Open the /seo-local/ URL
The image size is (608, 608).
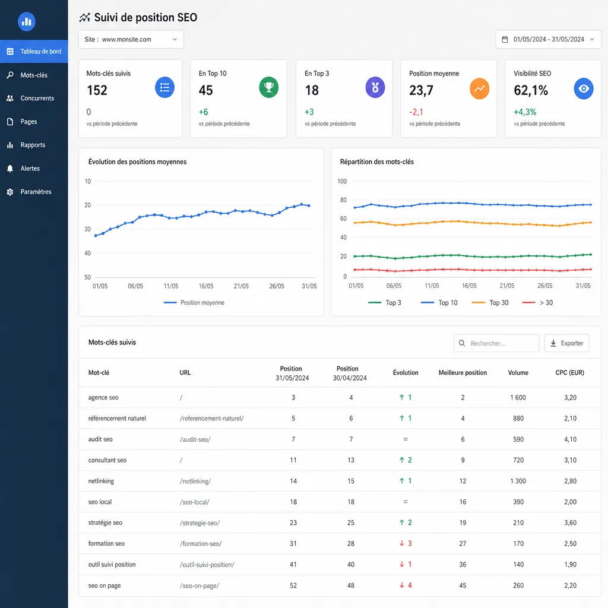[194, 502]
